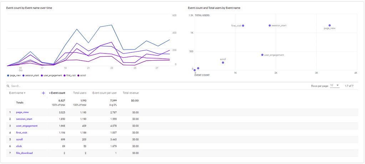Click the first_visit event count 1,194
The image size is (365, 164).
62,133
